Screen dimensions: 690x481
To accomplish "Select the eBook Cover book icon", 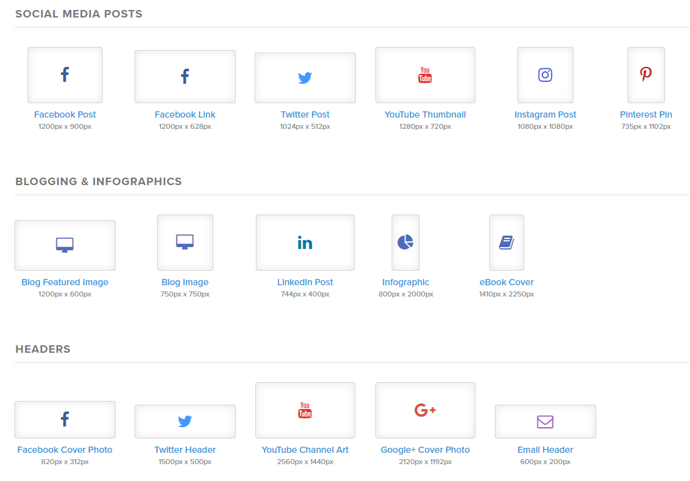I will pos(506,243).
